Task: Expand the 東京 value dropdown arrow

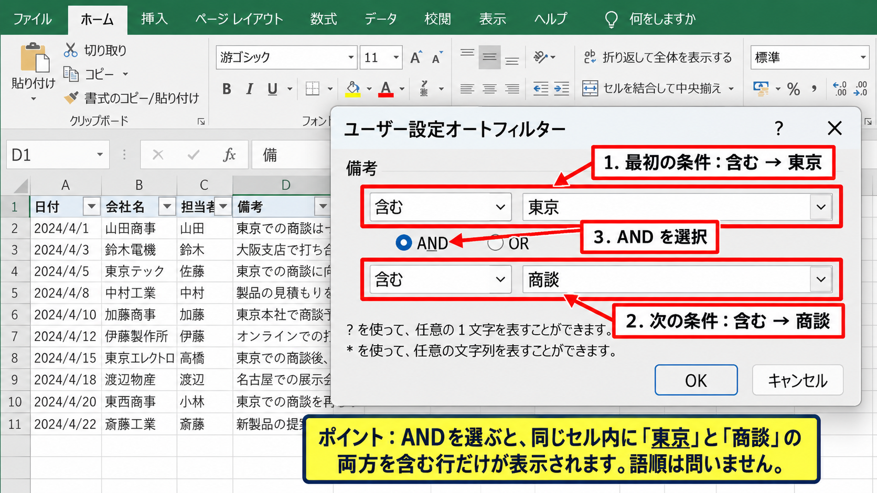Action: pyautogui.click(x=821, y=207)
